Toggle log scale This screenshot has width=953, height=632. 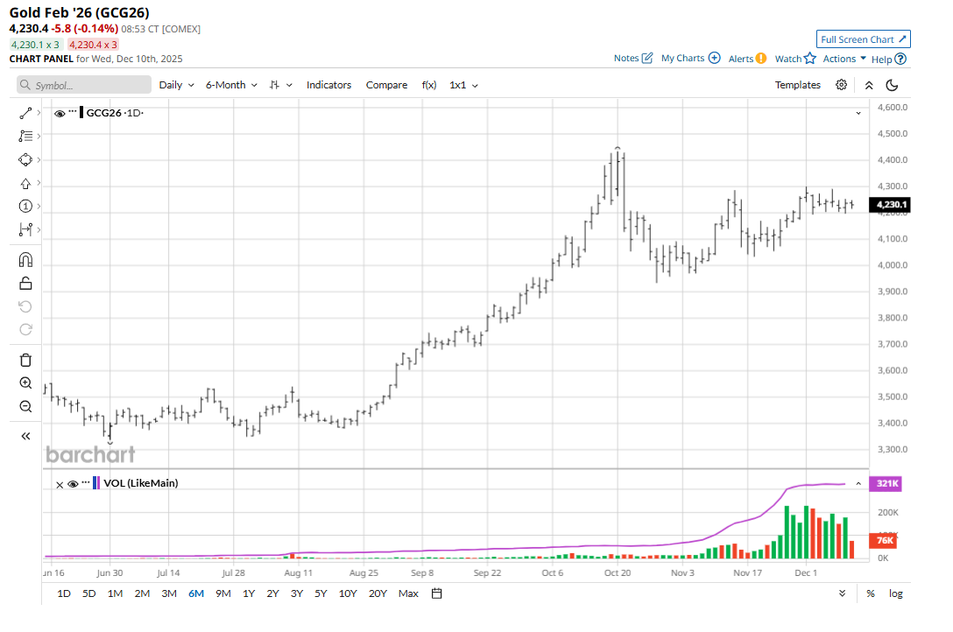pyautogui.click(x=896, y=593)
